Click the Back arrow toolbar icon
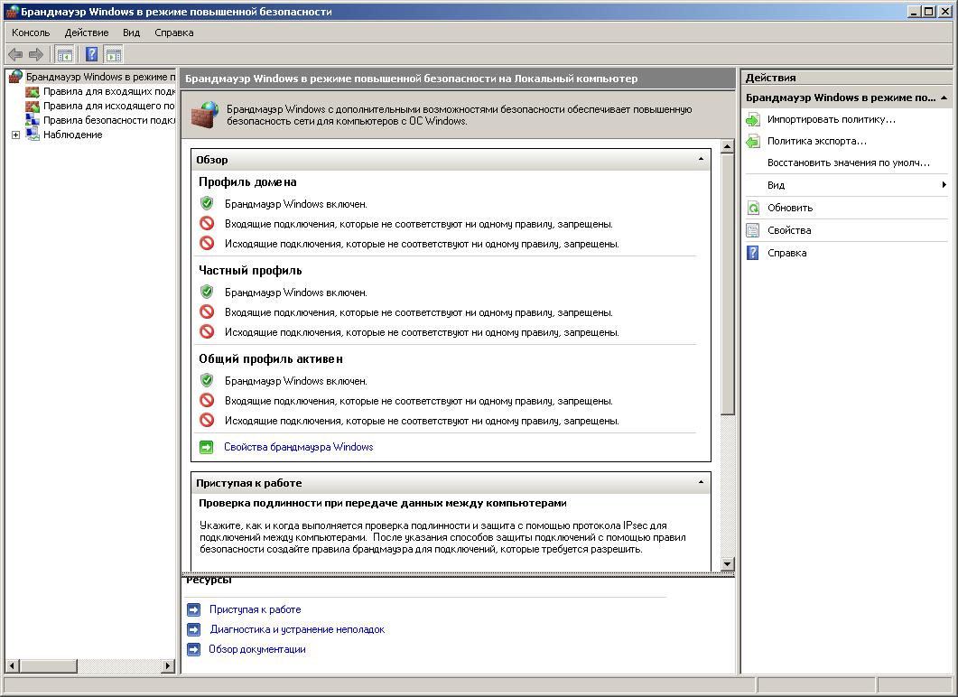 coord(15,54)
